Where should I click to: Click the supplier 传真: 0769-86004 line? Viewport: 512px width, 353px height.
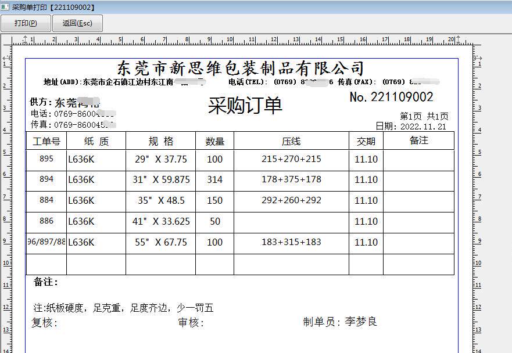point(73,125)
